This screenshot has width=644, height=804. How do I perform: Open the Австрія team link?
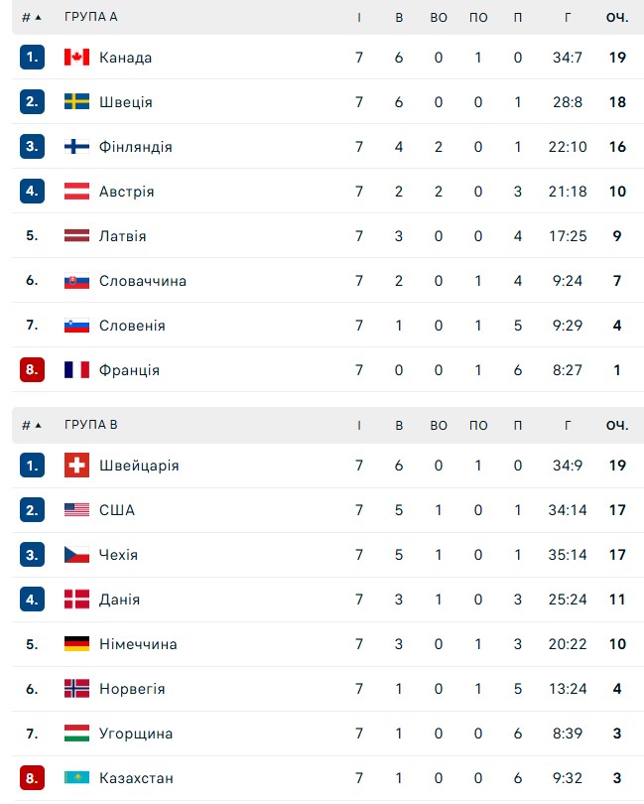pos(126,192)
